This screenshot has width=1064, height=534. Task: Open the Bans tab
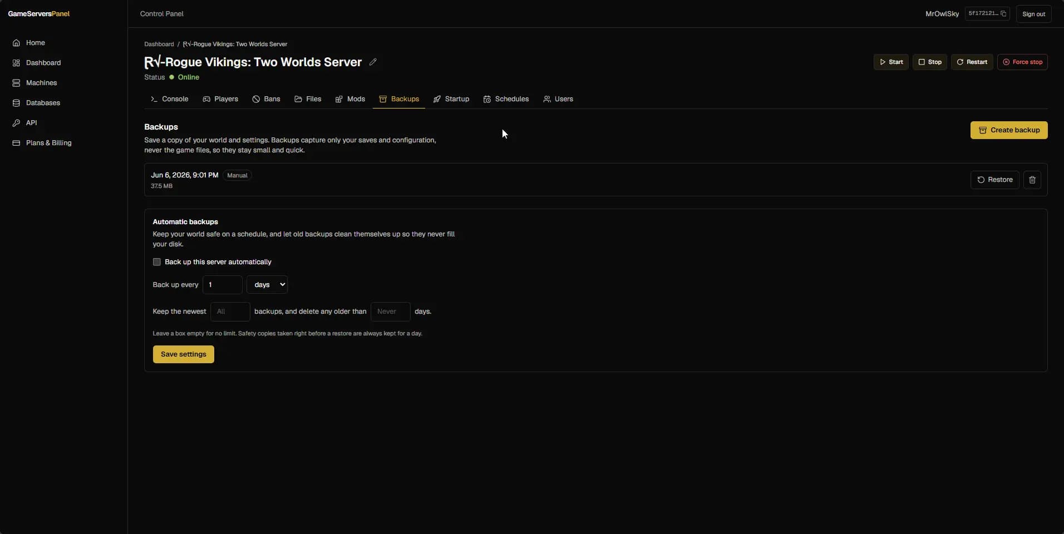click(x=266, y=99)
